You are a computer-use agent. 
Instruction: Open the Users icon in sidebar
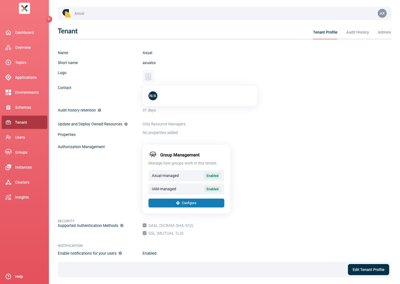8,137
